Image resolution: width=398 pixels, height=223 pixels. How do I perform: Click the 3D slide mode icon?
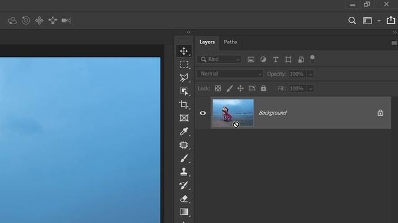pyautogui.click(x=53, y=20)
